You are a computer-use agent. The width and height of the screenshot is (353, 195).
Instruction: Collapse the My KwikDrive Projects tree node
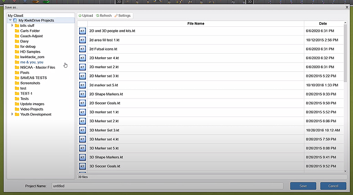click(x=10, y=20)
